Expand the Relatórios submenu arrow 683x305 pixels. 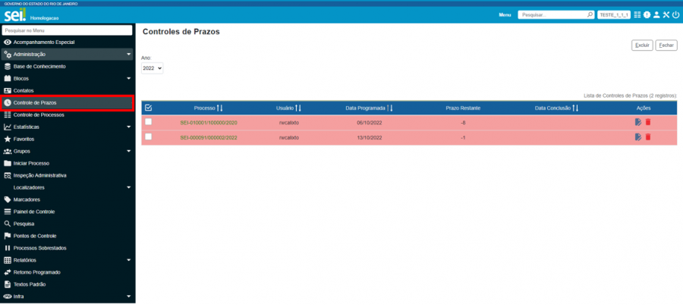click(x=128, y=260)
